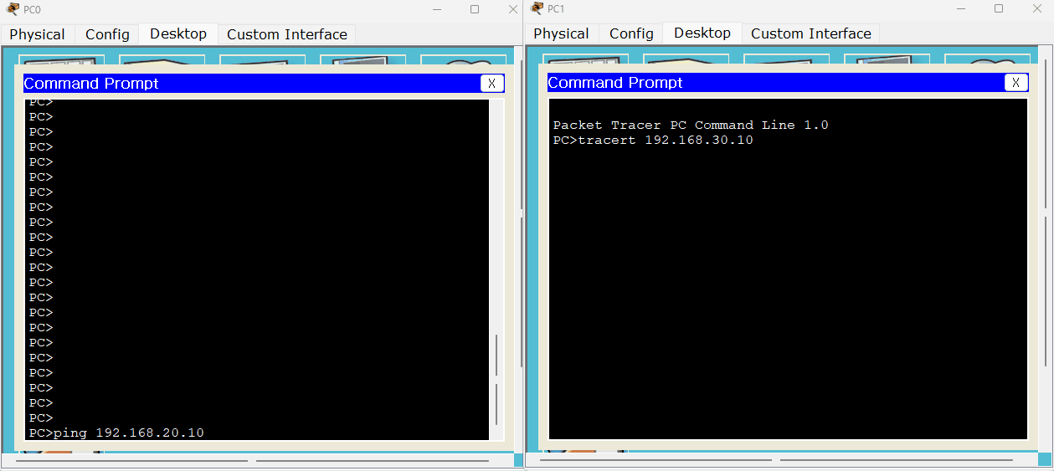Image resolution: width=1054 pixels, height=471 pixels.
Task: Click the 'tracert 192.168.30.10' command line in PC1
Action: pos(653,140)
